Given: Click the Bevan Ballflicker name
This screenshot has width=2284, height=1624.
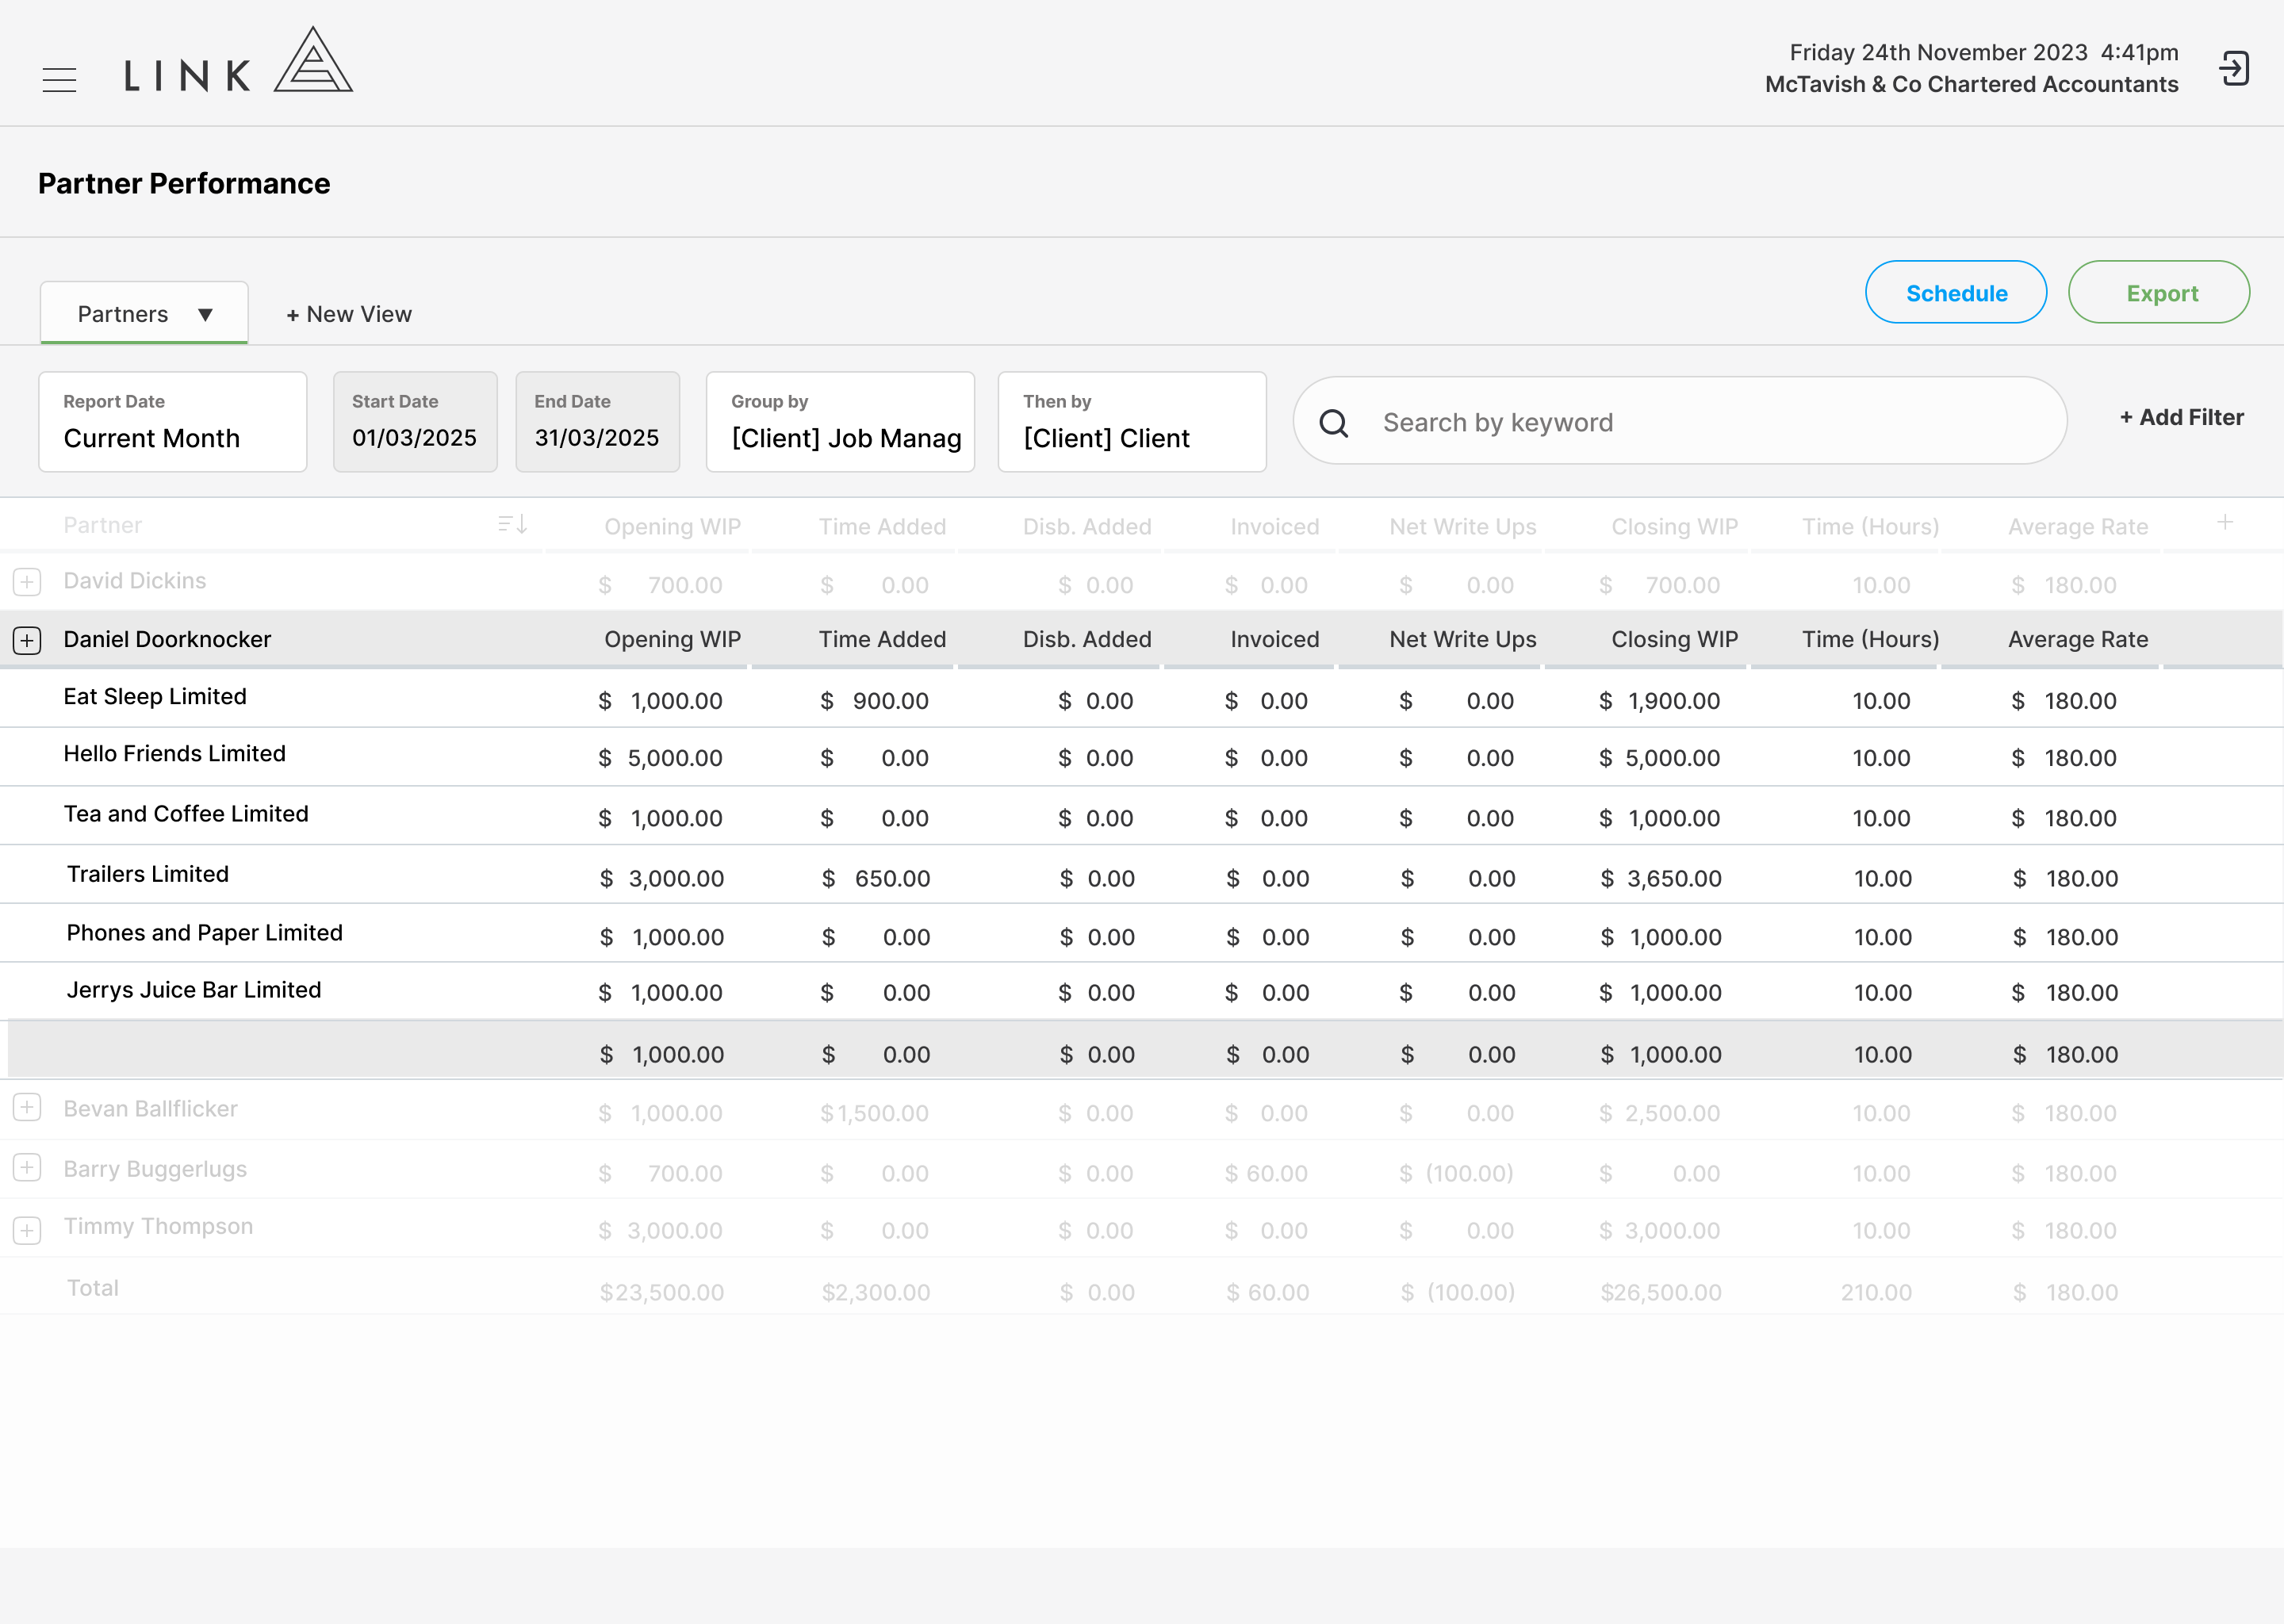Looking at the screenshot, I should point(150,1108).
